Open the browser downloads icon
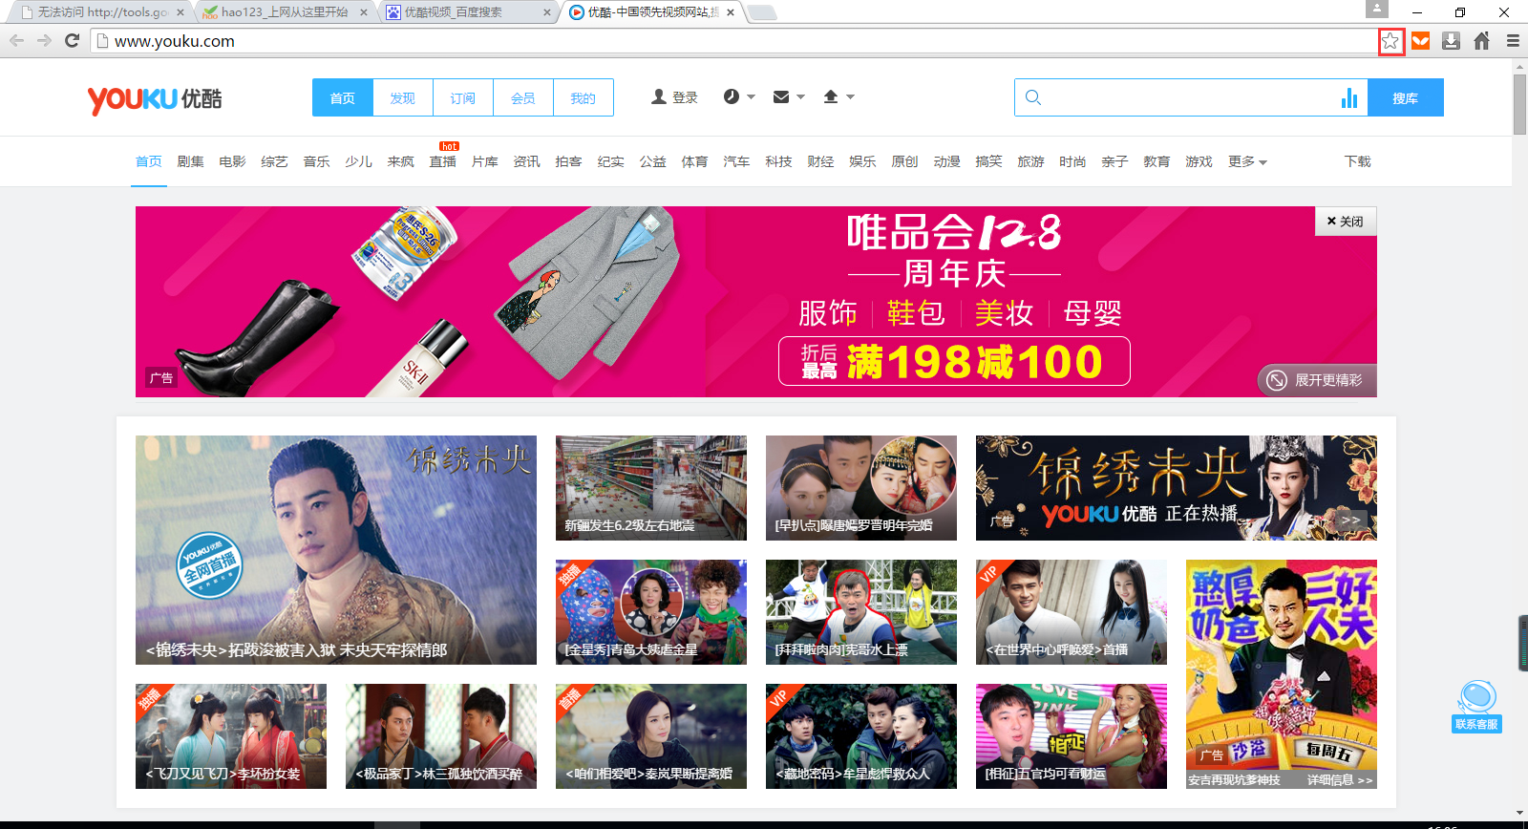This screenshot has height=829, width=1528. click(x=1451, y=41)
